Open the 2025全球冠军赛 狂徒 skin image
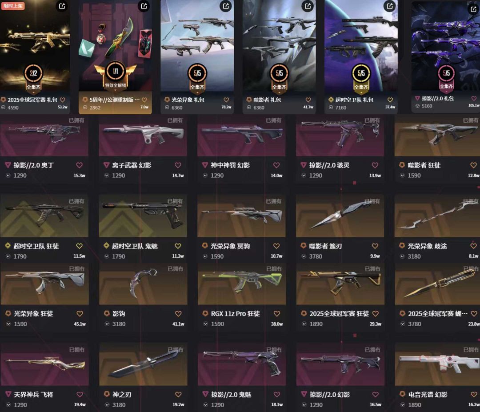Screen dimensions: 480x412 [340, 284]
